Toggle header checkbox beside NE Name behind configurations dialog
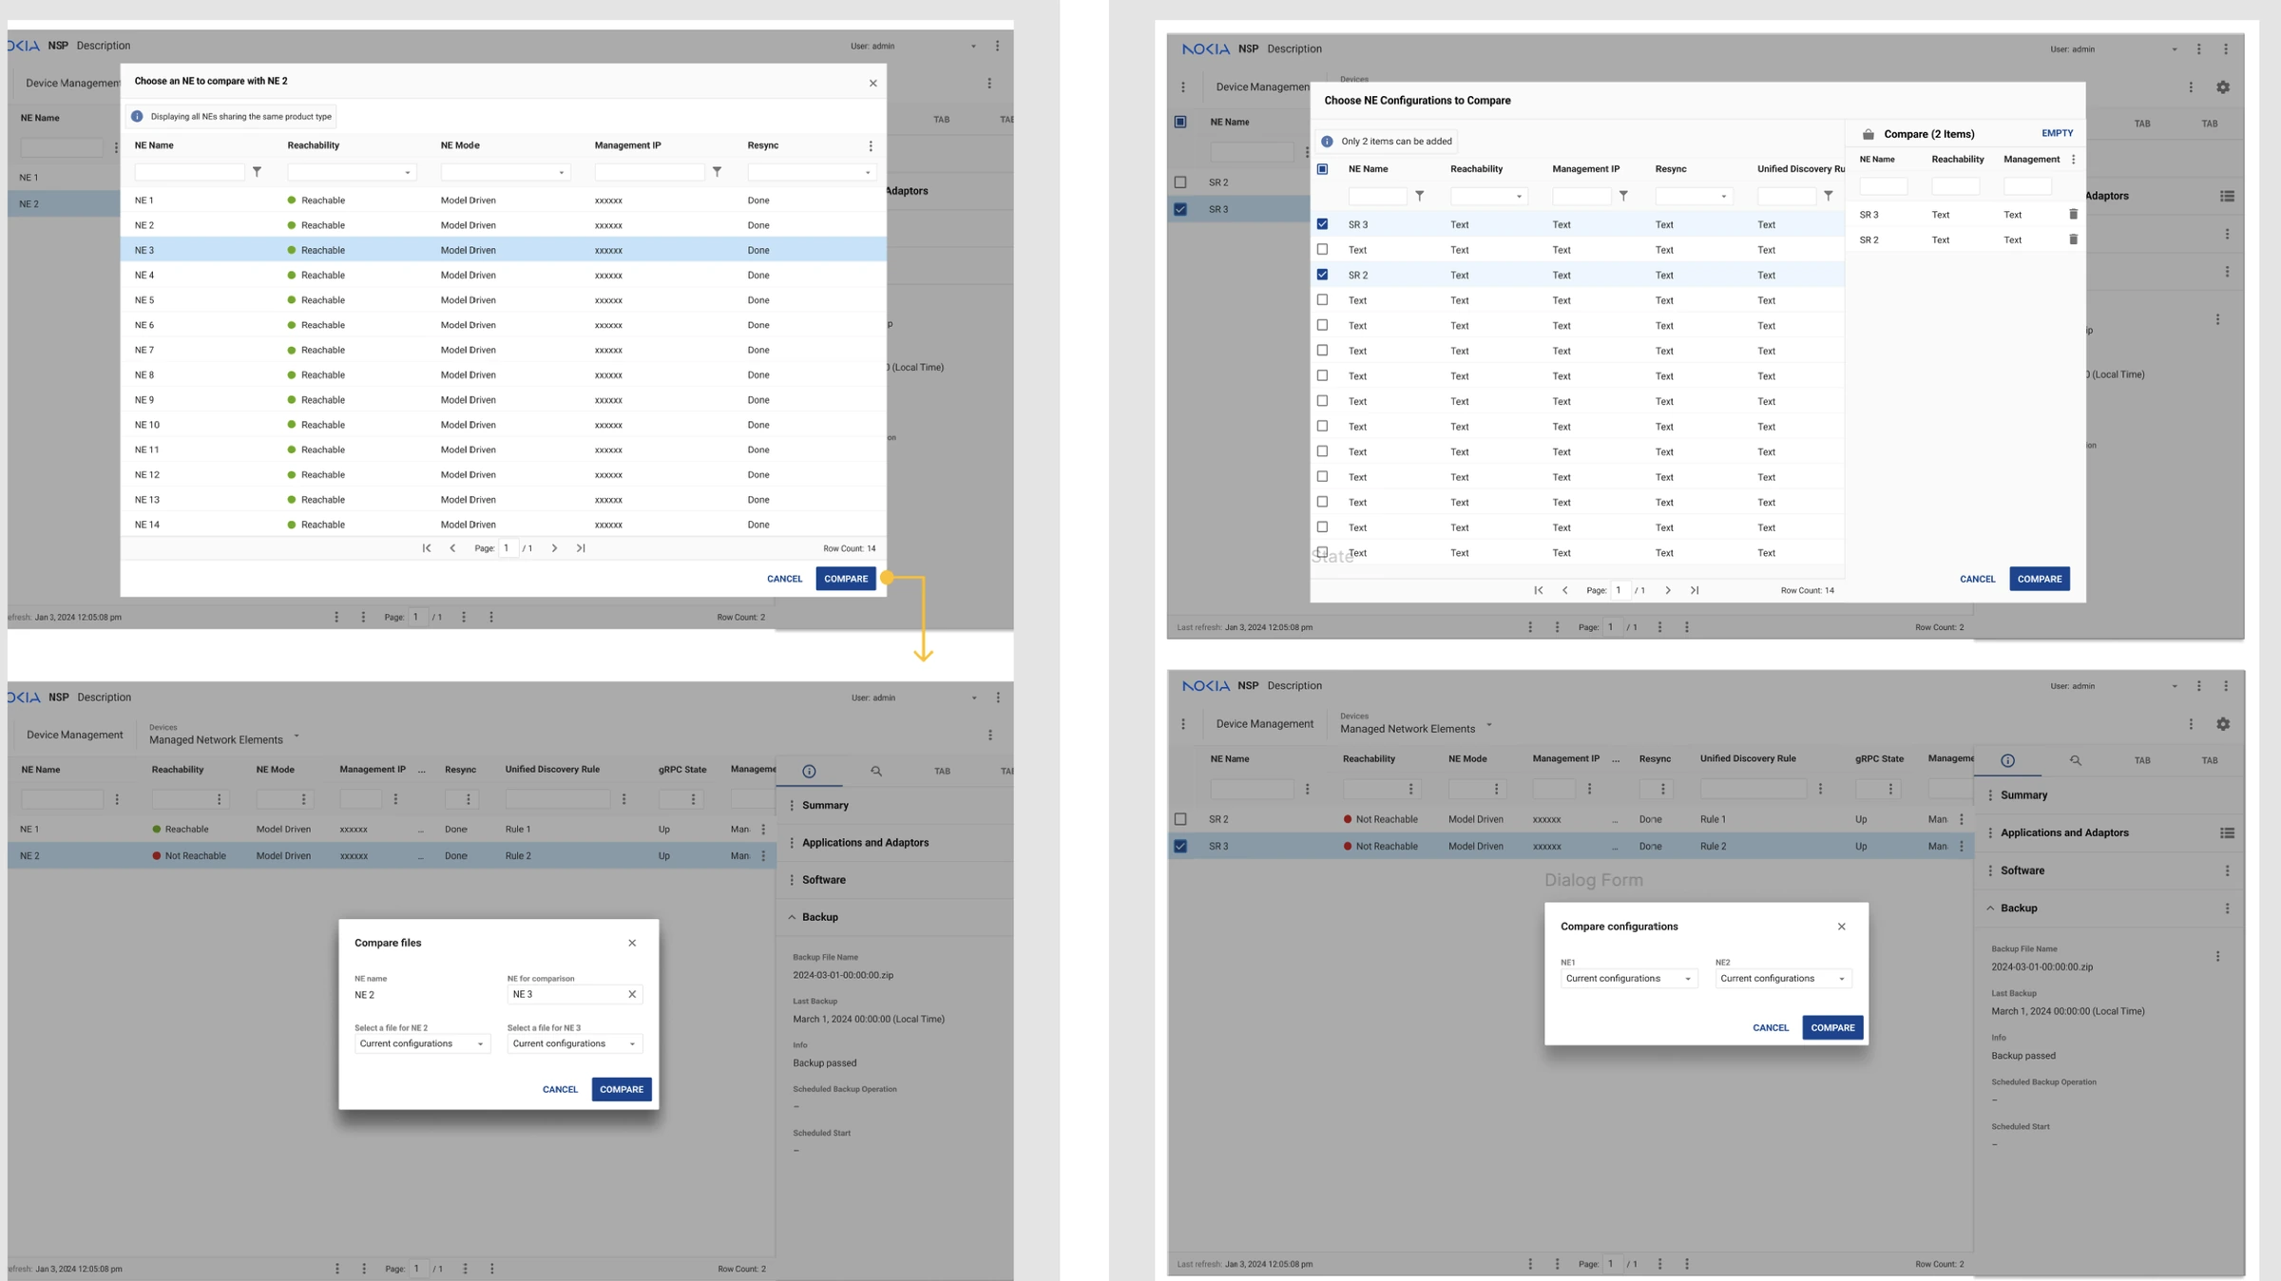The width and height of the screenshot is (2281, 1281). point(1180,122)
